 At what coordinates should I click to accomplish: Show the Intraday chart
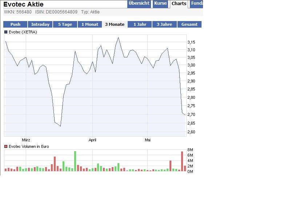click(40, 24)
